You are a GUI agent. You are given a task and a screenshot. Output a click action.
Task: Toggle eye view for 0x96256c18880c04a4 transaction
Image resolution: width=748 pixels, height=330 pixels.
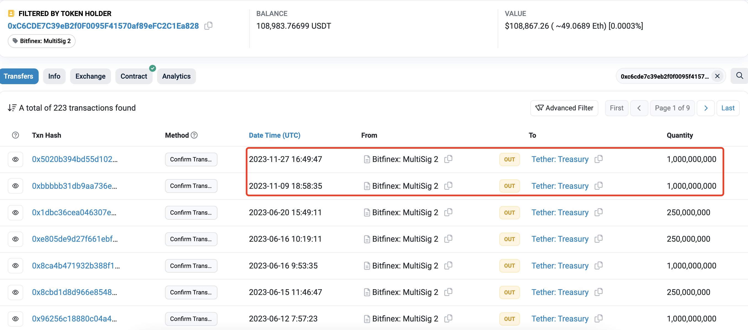(15, 319)
